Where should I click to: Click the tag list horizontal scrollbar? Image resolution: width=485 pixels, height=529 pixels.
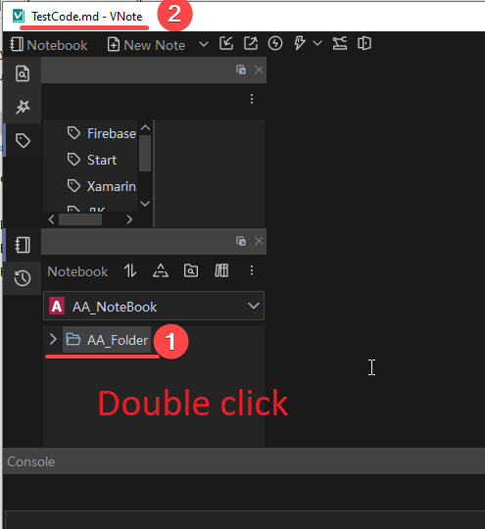point(90,219)
